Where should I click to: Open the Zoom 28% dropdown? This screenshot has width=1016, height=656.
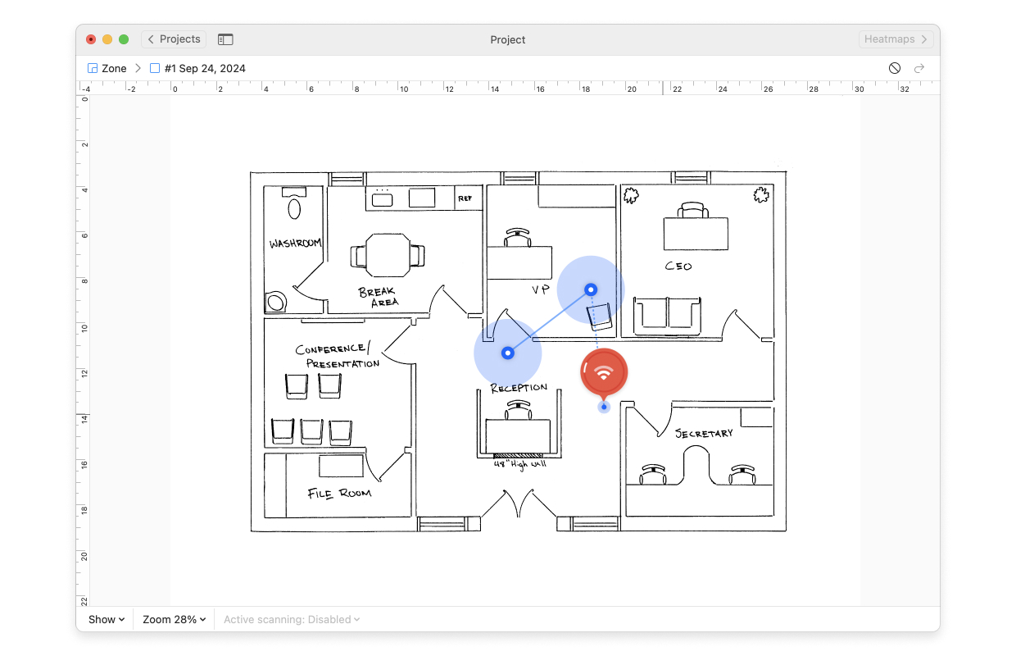pos(175,619)
